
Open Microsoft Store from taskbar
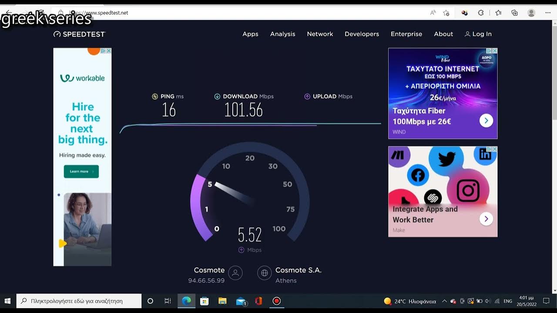tap(204, 301)
